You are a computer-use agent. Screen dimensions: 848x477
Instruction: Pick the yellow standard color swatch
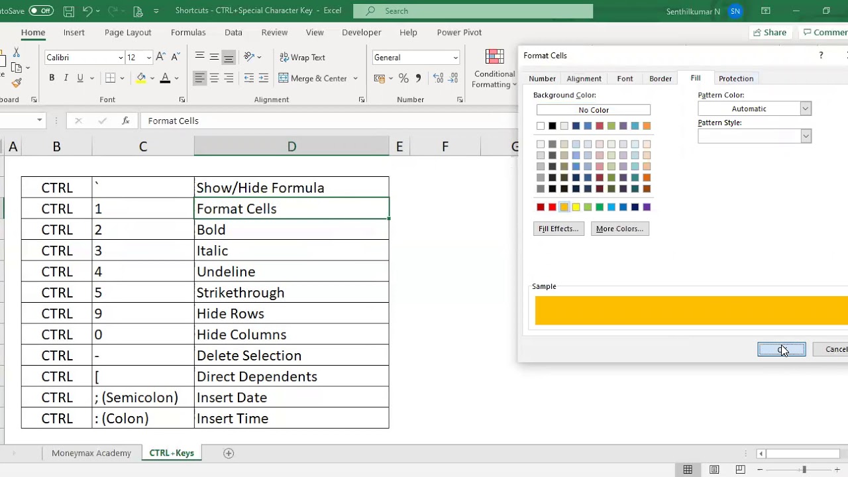576,207
